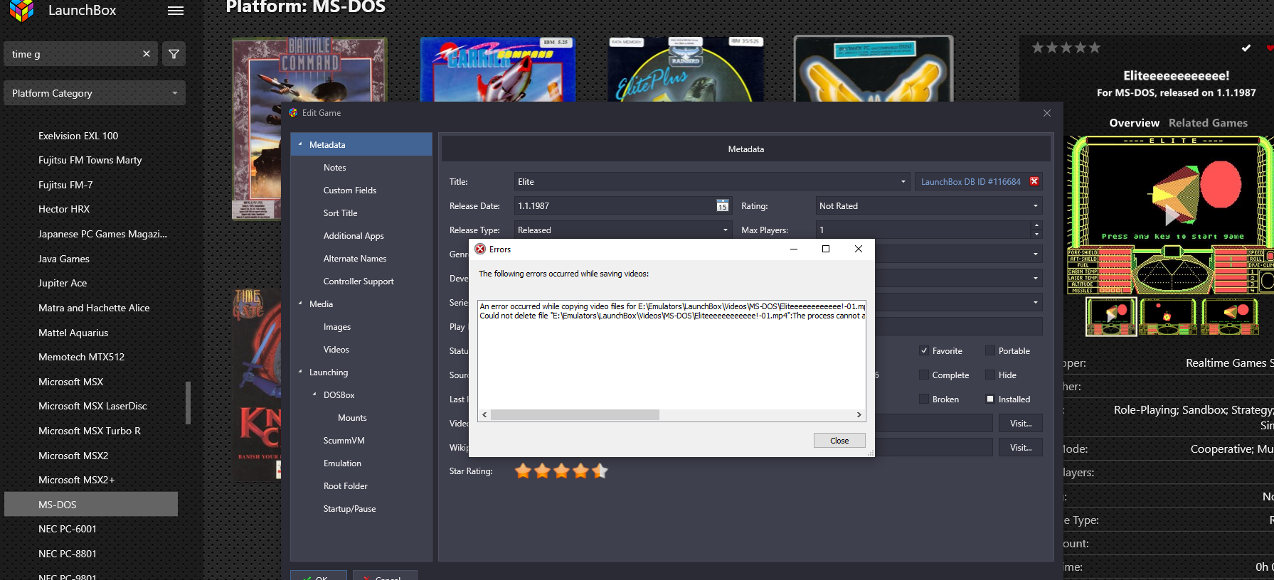Click the horizontal scrollbar in the error list
Screen dimensions: 1274x580
coord(575,414)
